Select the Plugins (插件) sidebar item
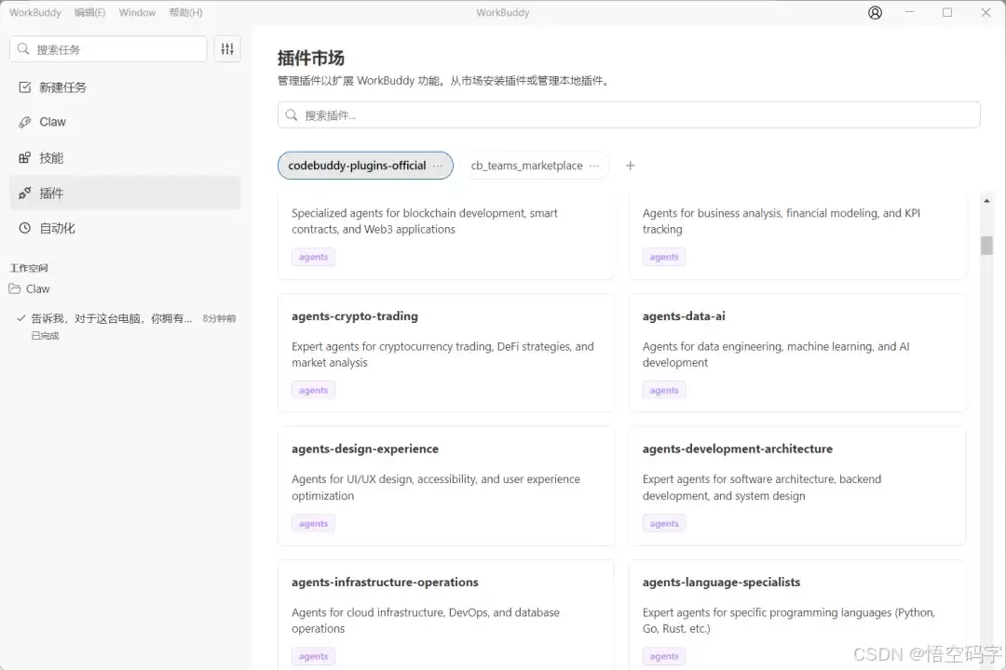The height and width of the screenshot is (670, 1006). 51,194
